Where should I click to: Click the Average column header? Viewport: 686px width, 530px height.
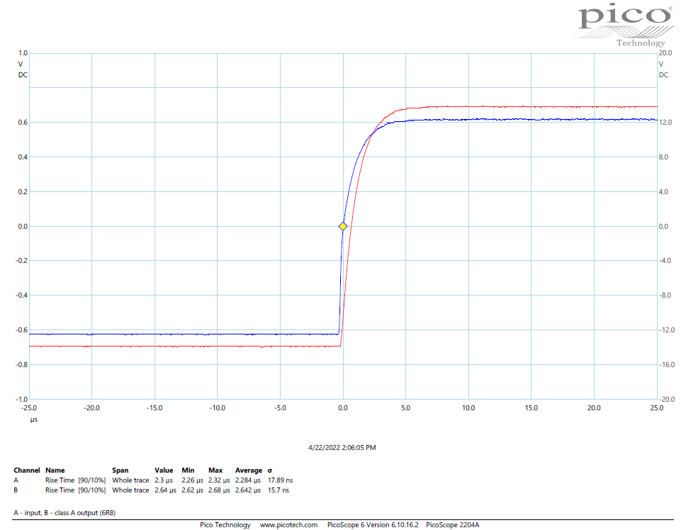click(x=249, y=470)
